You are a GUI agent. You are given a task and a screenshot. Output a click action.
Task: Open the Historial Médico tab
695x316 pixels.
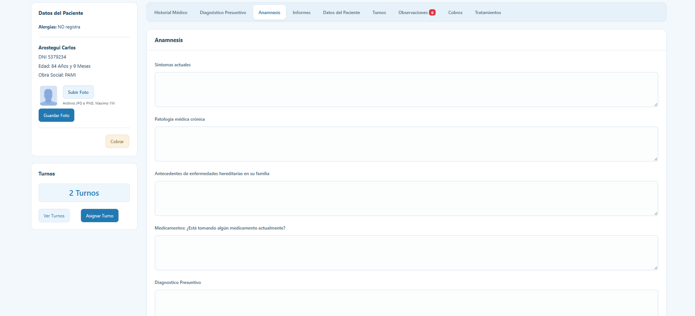(x=171, y=13)
